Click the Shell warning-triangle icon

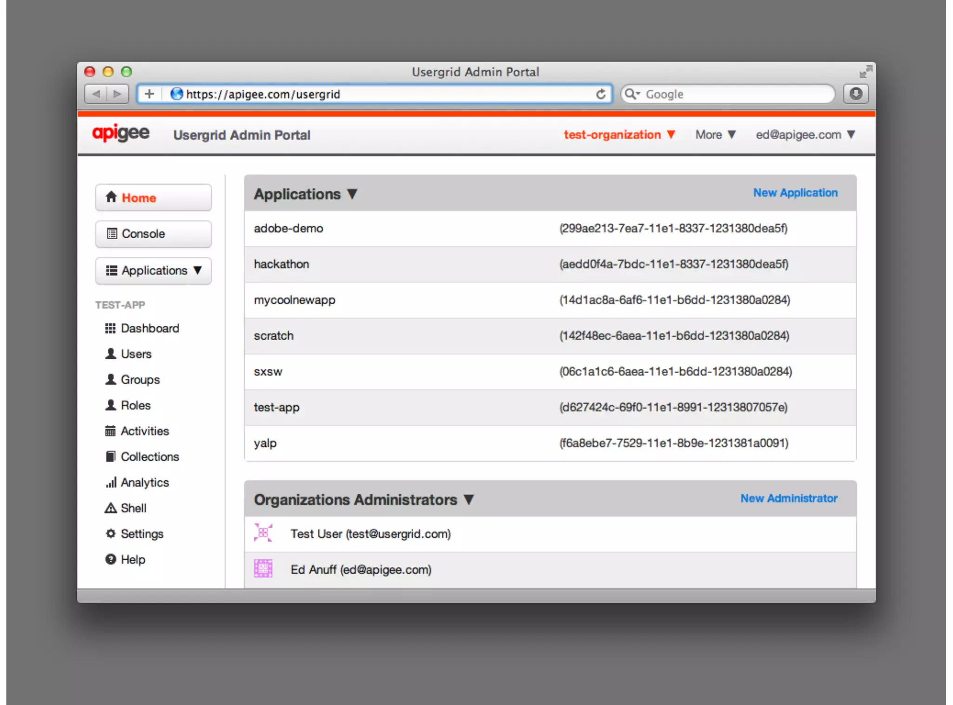[110, 508]
